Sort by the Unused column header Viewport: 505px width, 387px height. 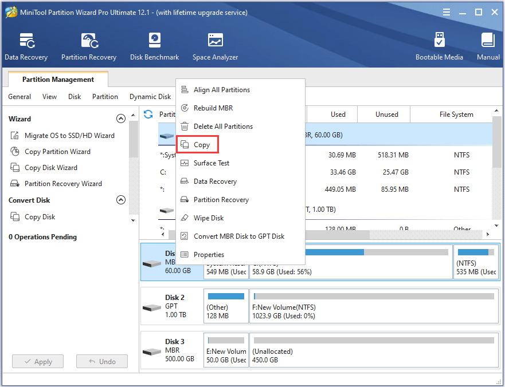pyautogui.click(x=384, y=114)
